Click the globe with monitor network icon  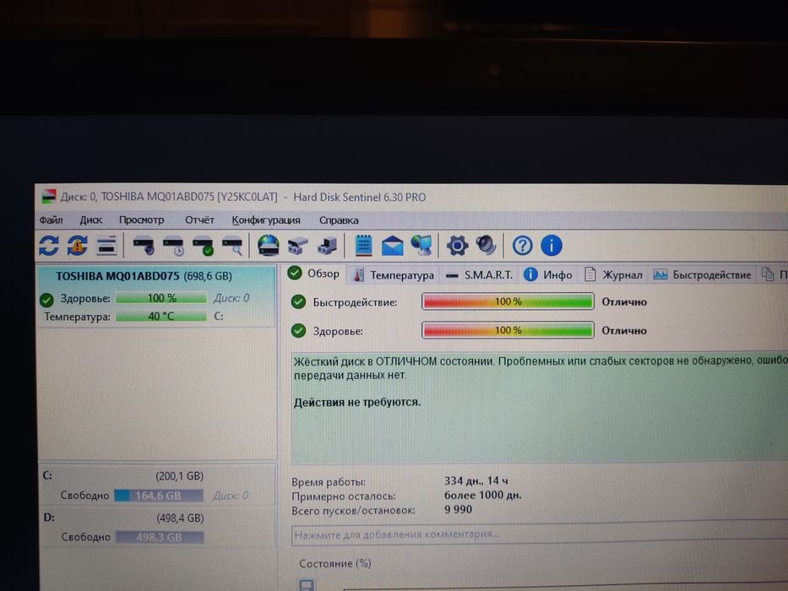[x=421, y=245]
